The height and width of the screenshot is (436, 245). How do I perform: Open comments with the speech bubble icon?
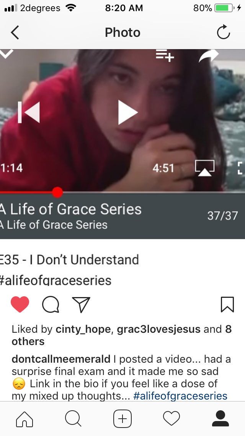coord(51,304)
